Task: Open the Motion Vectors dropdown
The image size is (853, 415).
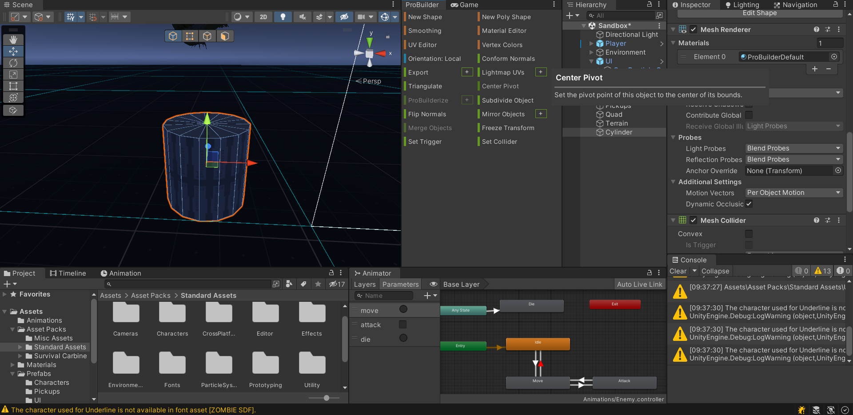Action: click(x=793, y=193)
